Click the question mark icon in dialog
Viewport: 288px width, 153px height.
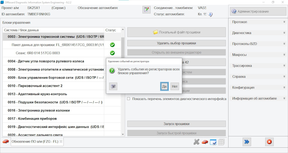pos(112,71)
